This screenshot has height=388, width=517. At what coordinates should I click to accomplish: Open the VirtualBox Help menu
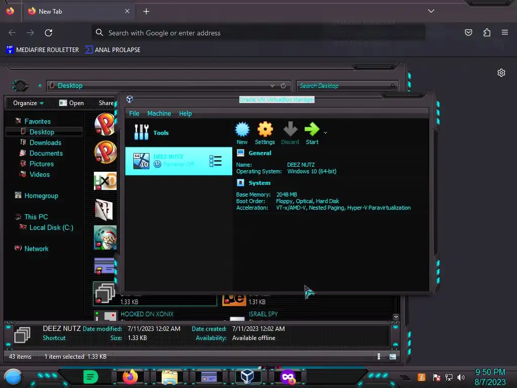(185, 114)
